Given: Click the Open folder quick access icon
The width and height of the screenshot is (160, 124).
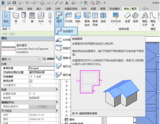Looking at the screenshot, I should tap(9, 3).
